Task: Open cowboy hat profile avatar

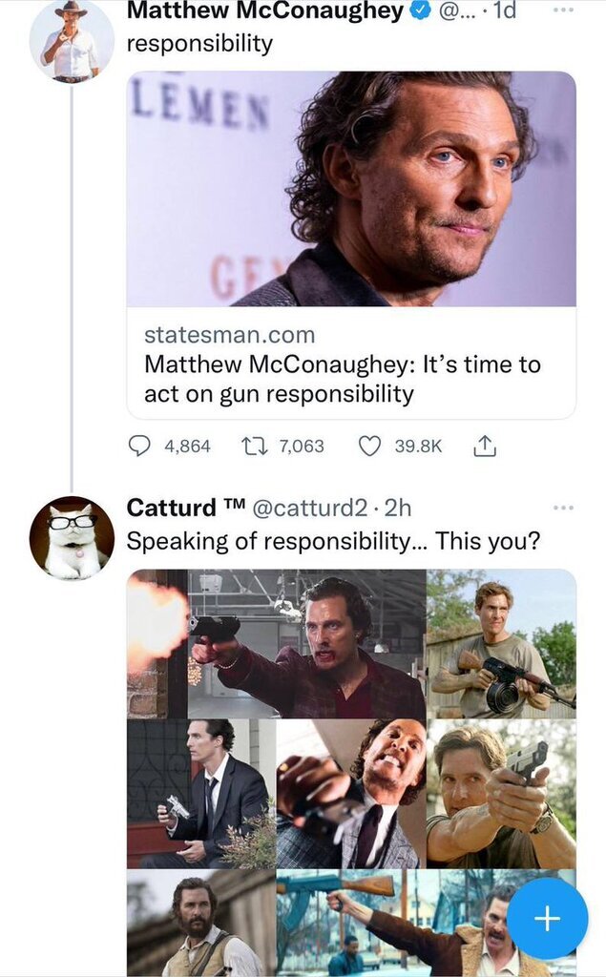Action: point(72,41)
